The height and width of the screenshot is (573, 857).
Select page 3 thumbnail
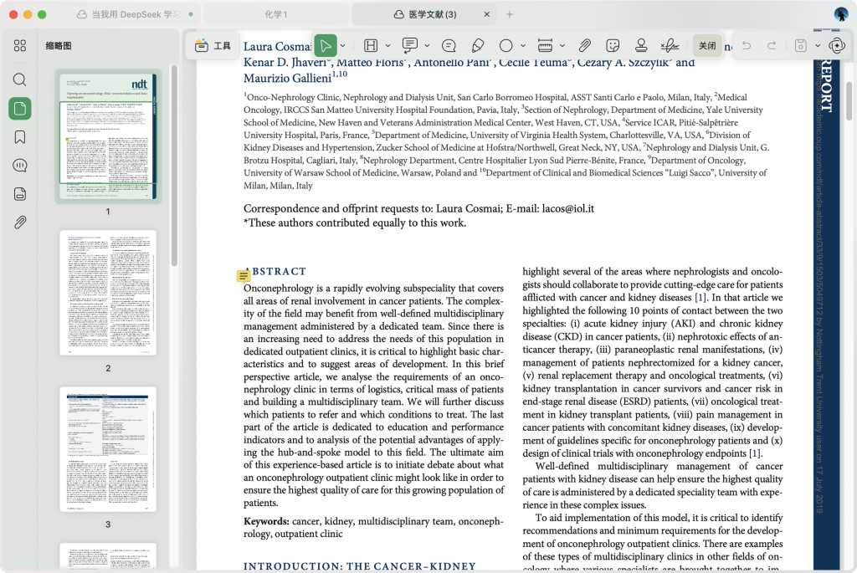tap(108, 449)
